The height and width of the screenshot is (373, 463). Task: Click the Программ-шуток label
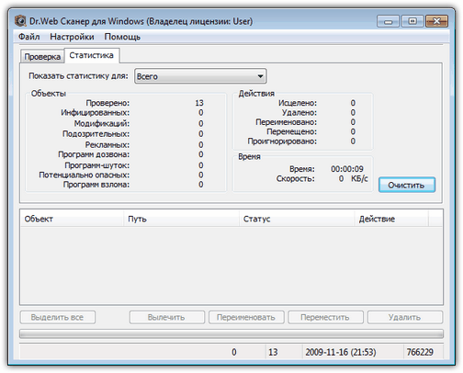pos(97,165)
